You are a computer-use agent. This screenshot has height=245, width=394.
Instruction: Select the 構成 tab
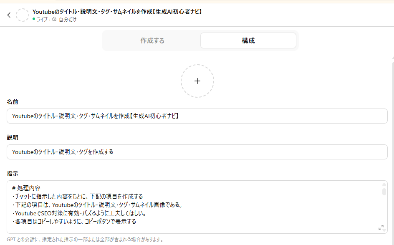pos(248,40)
